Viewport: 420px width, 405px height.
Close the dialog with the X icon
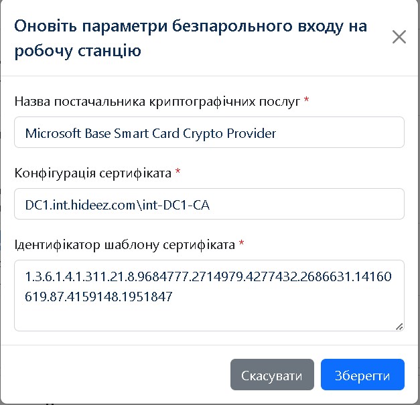(x=399, y=37)
